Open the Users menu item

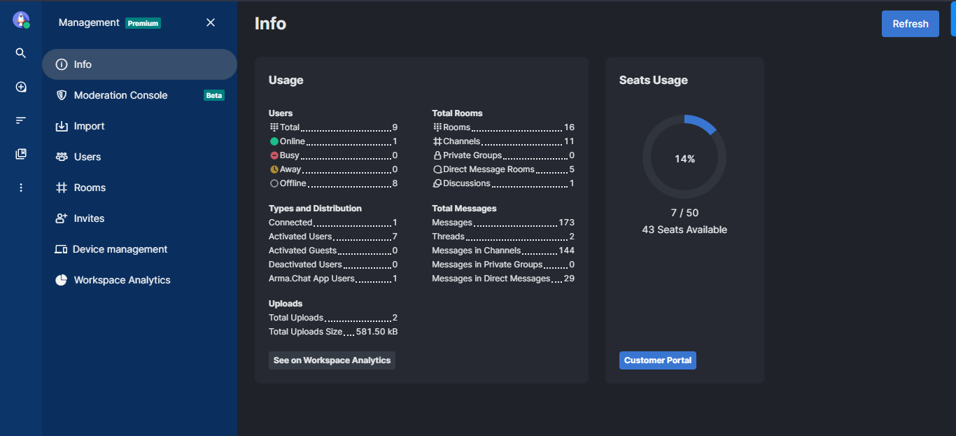click(87, 157)
